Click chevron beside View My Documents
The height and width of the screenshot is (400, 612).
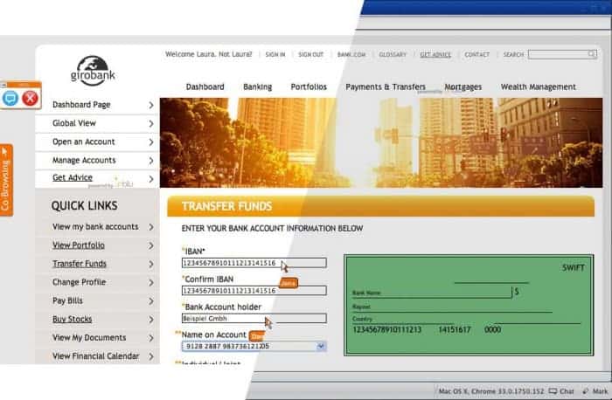151,338
